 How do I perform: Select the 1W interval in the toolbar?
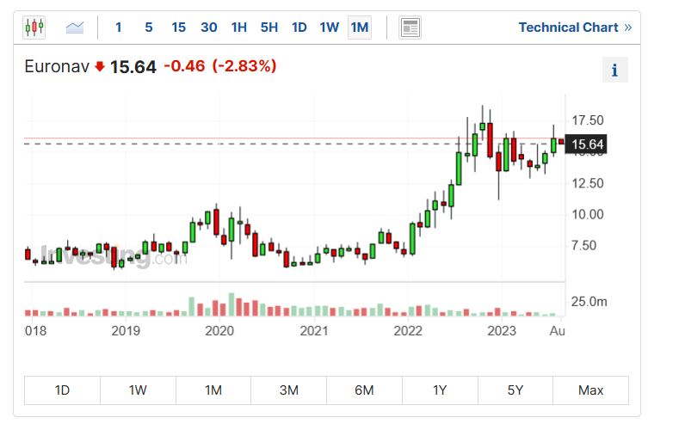point(329,28)
